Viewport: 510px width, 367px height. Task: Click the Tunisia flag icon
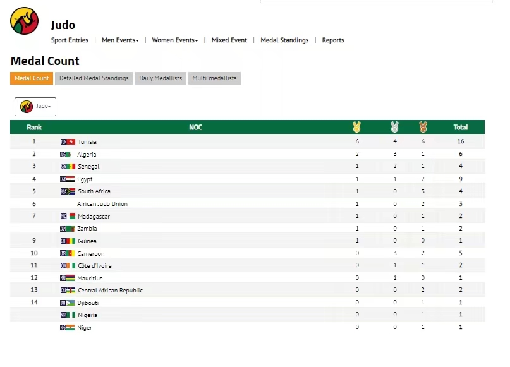[x=68, y=142]
